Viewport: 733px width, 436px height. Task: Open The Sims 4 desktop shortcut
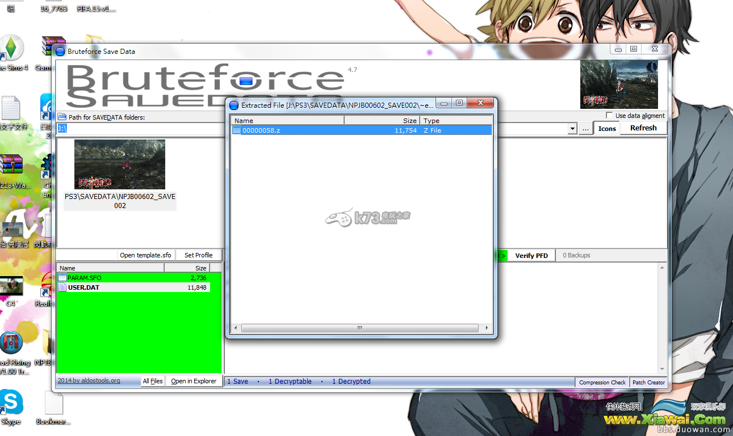tap(11, 53)
